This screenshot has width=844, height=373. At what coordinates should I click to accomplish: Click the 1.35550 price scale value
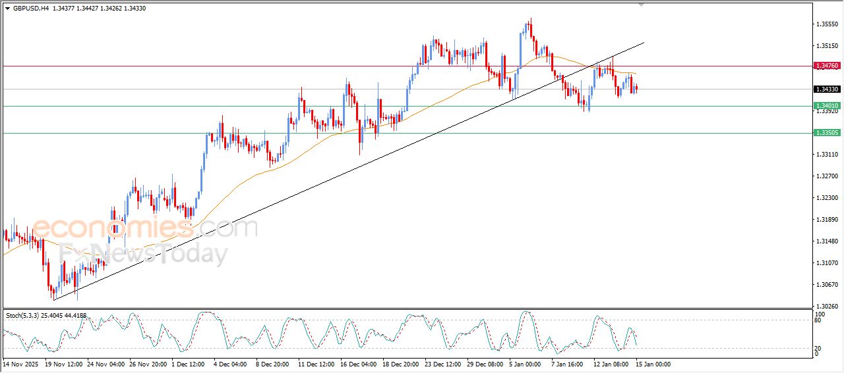point(827,24)
